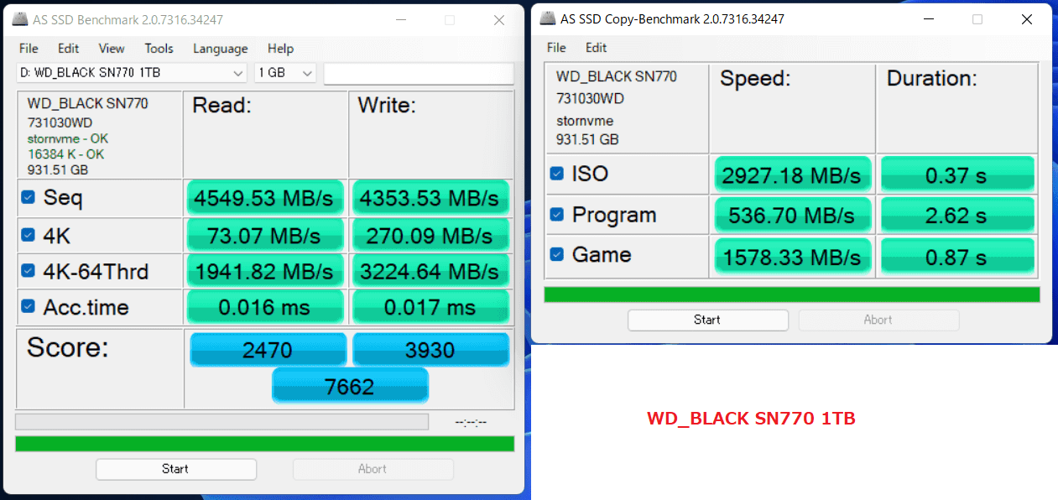This screenshot has width=1058, height=500.
Task: Click the Read: column header
Action: point(222,105)
